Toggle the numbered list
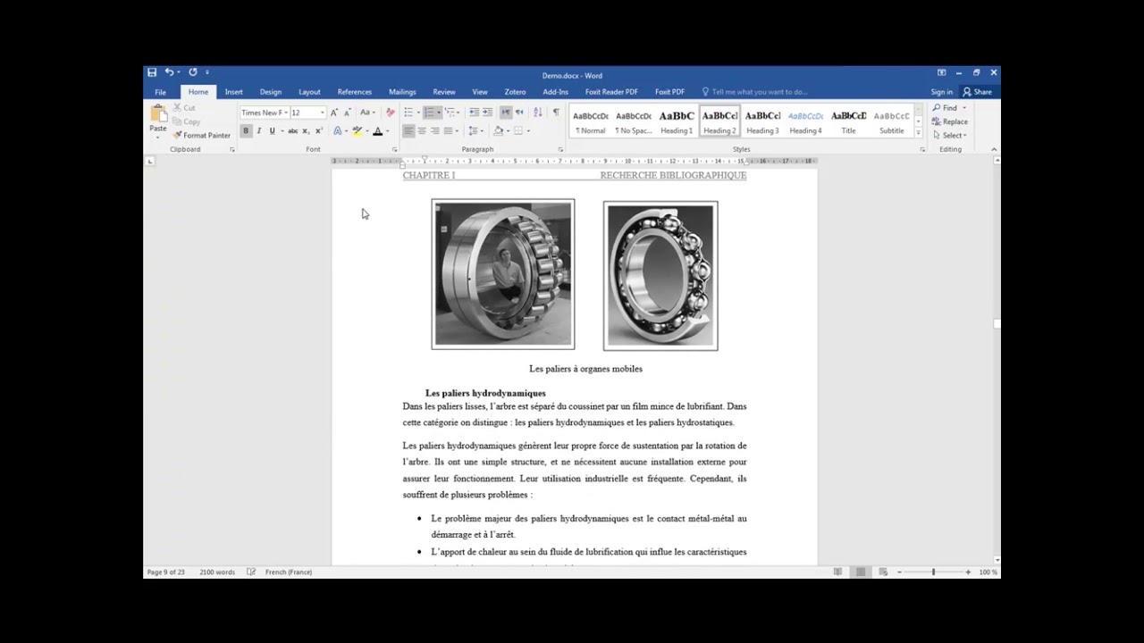Screen dimensions: 1144x643 [429, 113]
